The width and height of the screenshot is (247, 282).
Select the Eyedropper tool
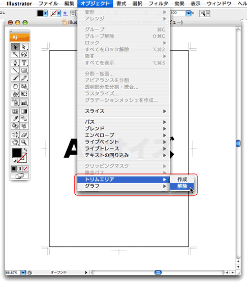click(x=15, y=118)
